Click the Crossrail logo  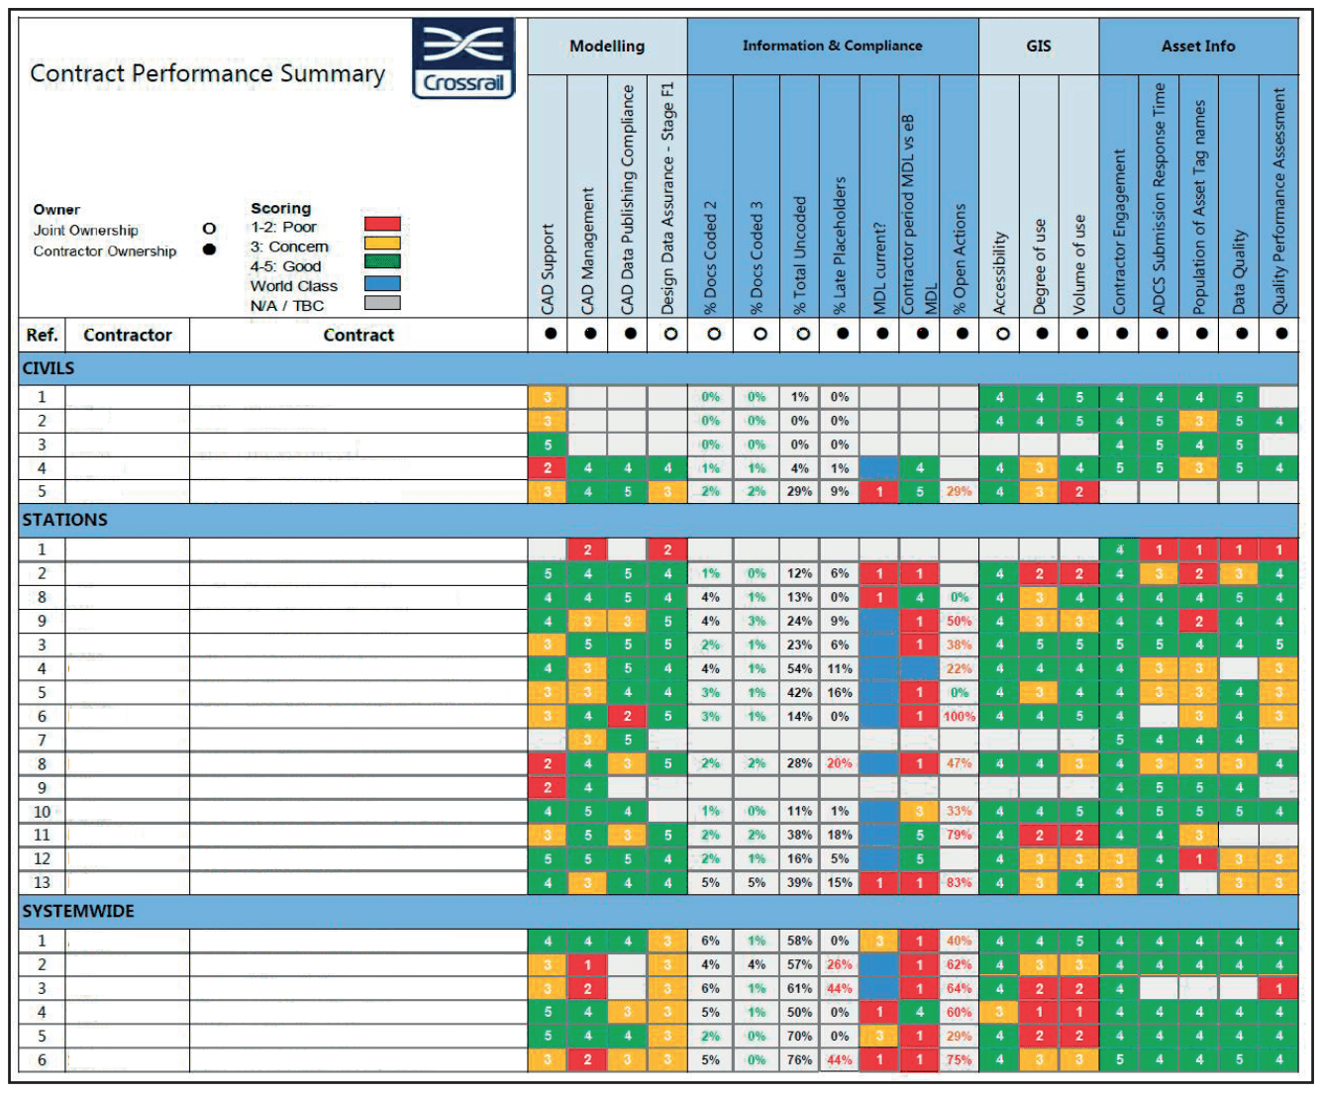coord(464,58)
